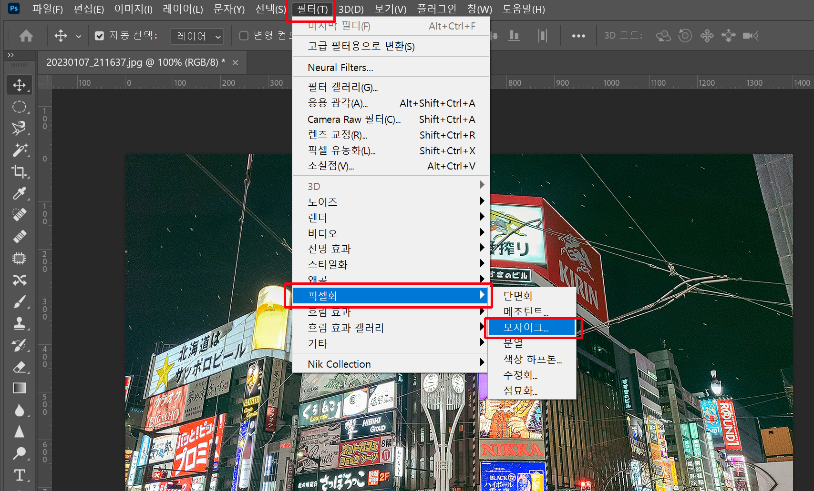
Task: Select the Eraser tool
Action: (19, 367)
